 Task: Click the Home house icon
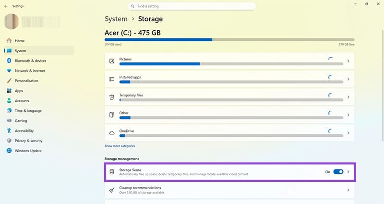9,41
